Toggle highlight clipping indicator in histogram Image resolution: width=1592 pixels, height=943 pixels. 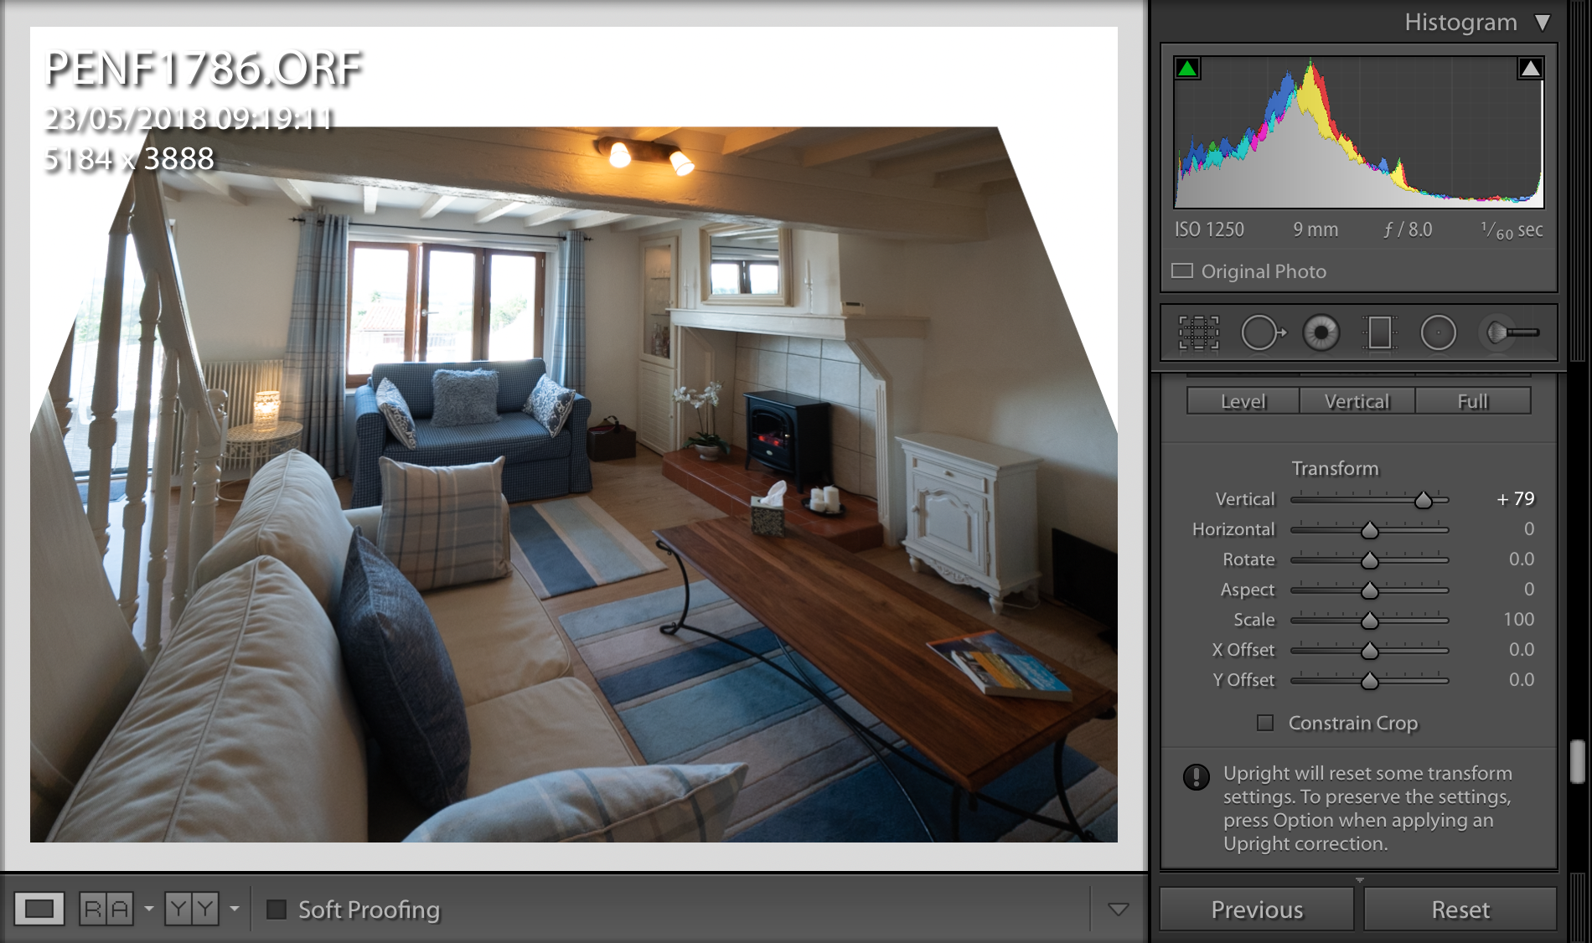pos(1530,69)
